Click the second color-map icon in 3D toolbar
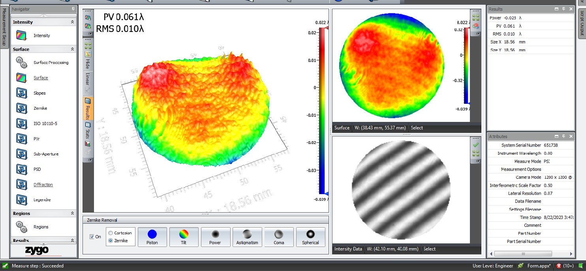 click(x=88, y=26)
